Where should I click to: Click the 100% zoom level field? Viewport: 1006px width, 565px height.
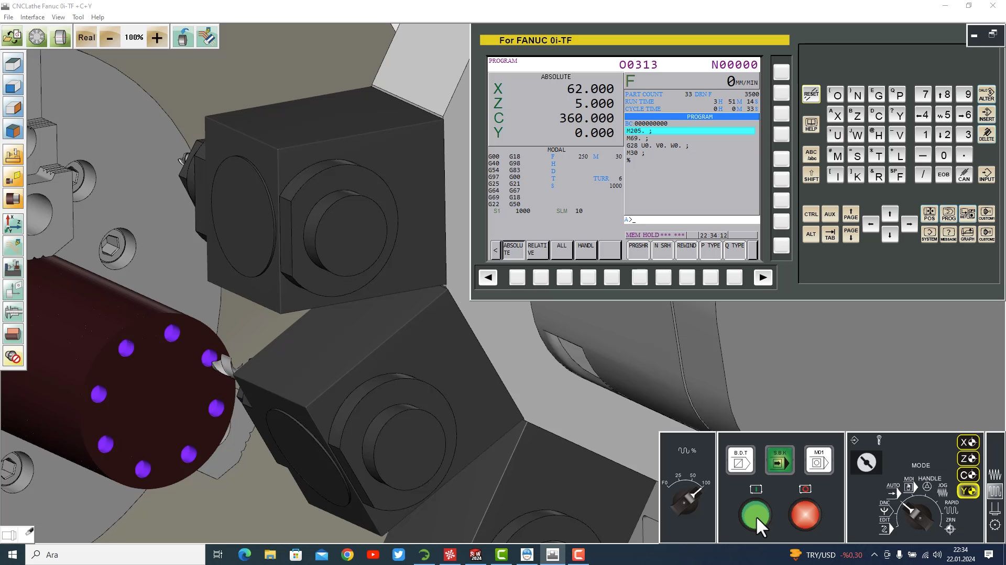click(x=134, y=37)
